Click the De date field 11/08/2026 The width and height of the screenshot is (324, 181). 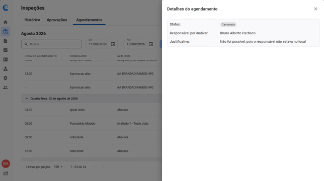click(x=102, y=44)
